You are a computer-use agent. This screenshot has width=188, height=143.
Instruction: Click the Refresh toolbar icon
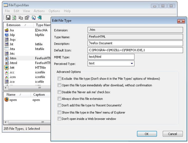coord(14,18)
